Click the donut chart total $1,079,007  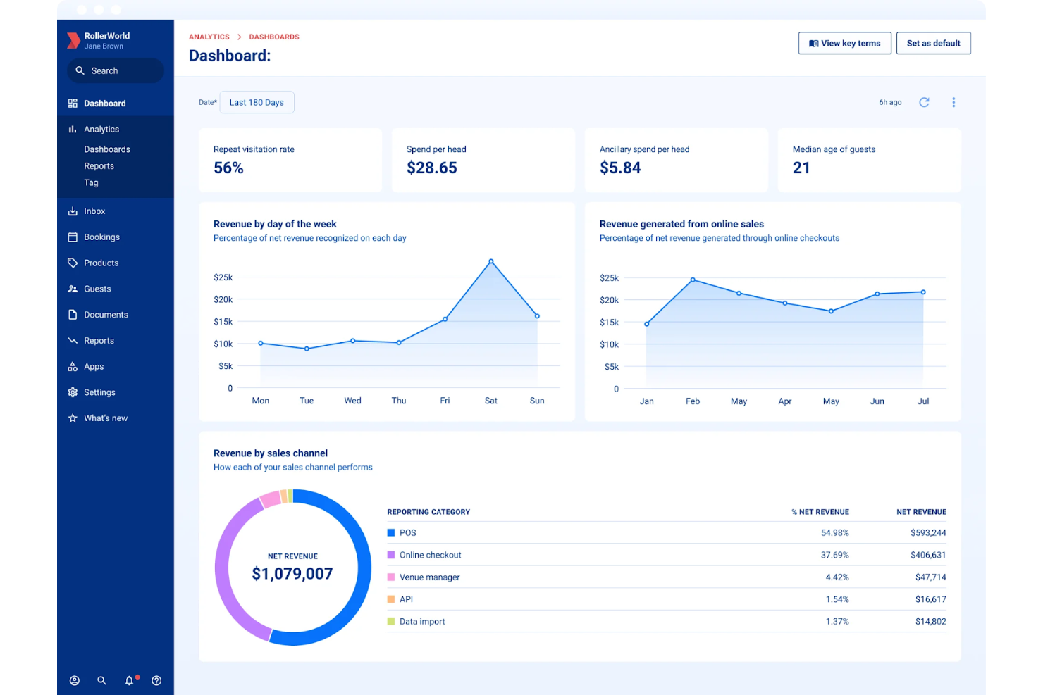[292, 574]
